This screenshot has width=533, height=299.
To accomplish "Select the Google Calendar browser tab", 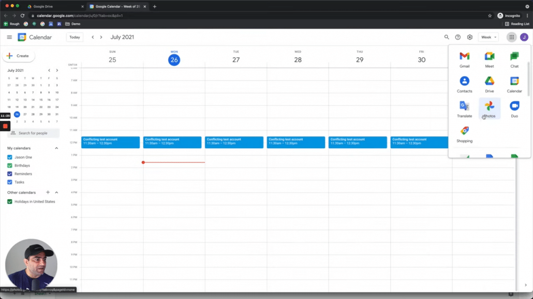I will click(x=117, y=6).
